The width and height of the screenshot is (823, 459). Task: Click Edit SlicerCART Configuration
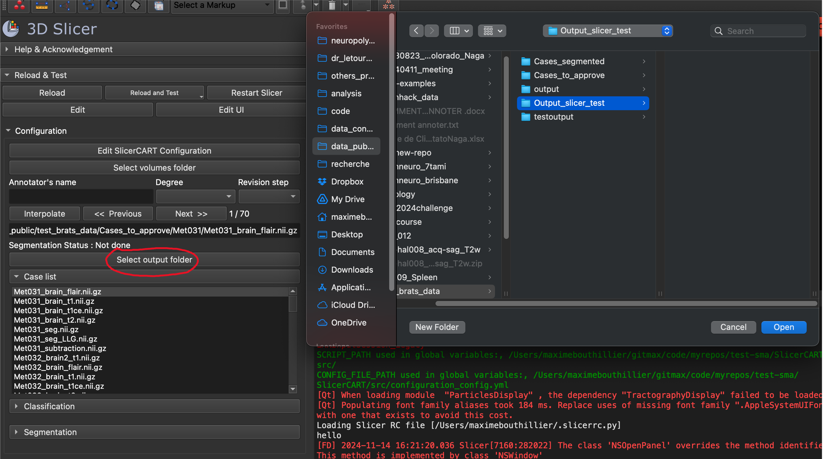tap(155, 151)
